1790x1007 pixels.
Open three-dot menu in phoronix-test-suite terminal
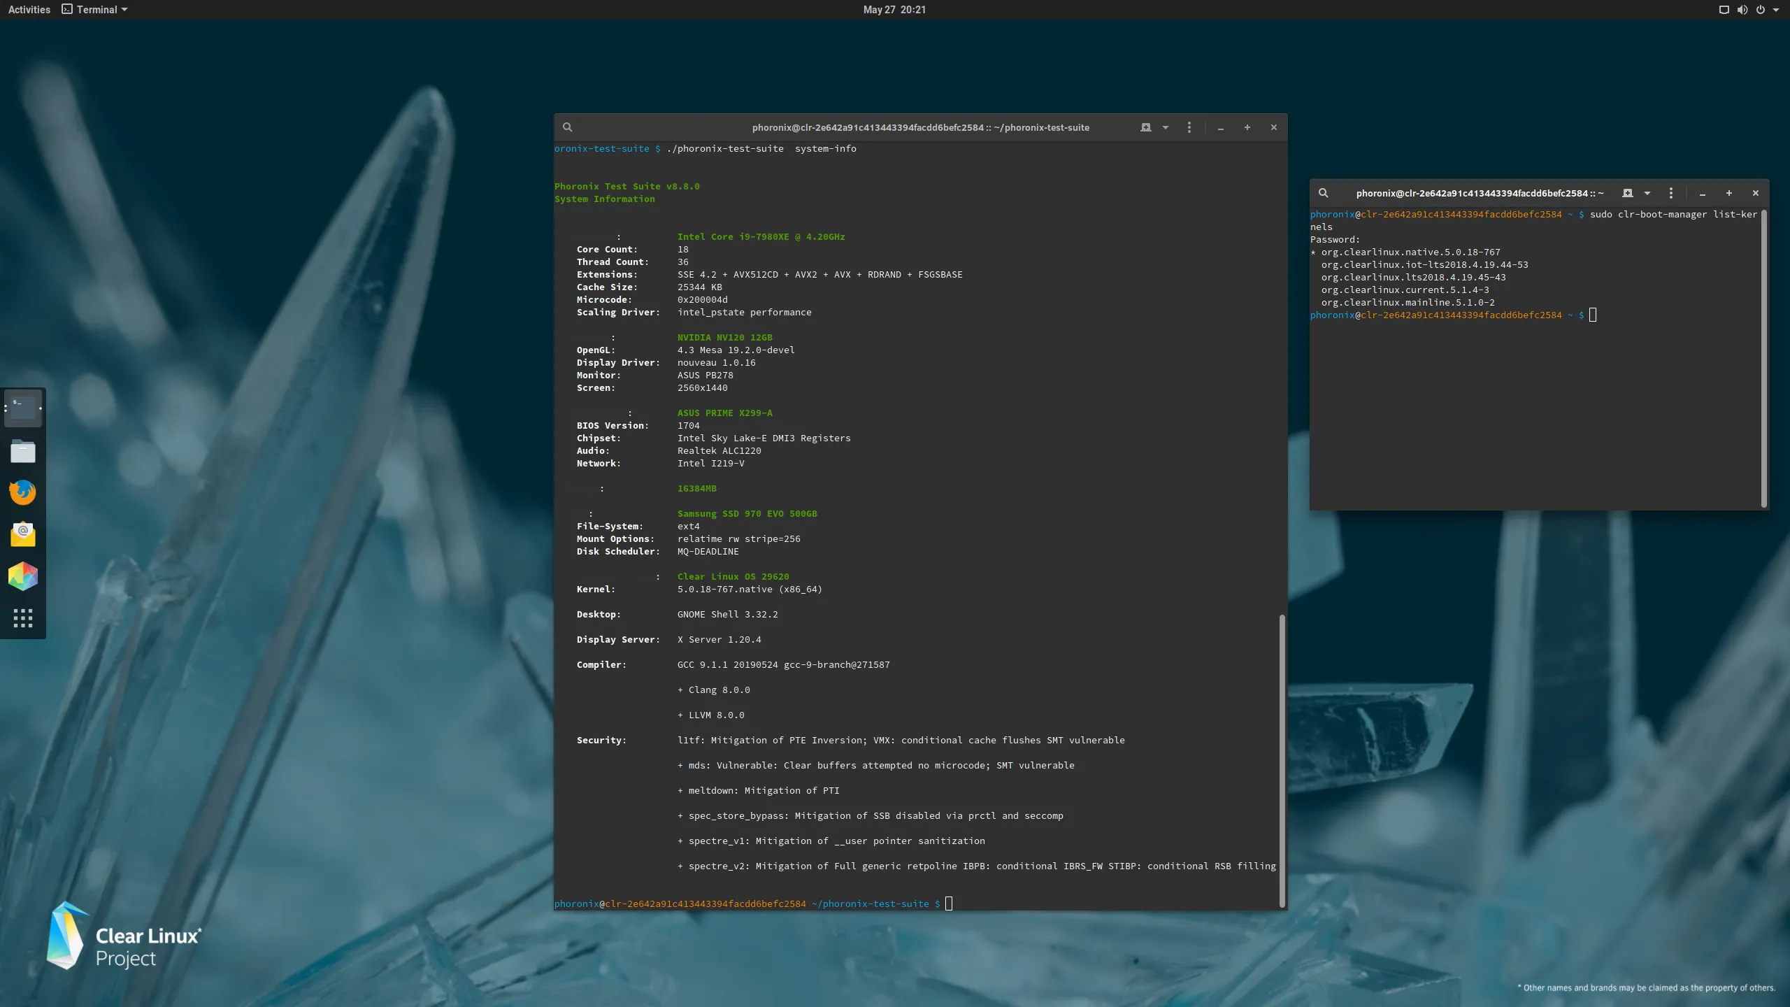(1189, 127)
